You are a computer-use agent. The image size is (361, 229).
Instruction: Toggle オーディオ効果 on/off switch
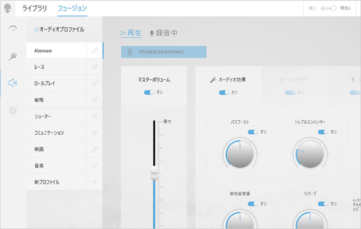click(224, 92)
